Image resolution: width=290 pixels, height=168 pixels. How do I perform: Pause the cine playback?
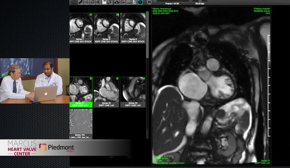click(x=149, y=2)
